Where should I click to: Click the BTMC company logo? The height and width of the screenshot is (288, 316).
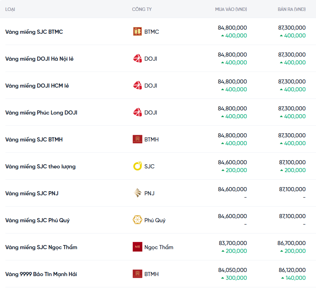click(x=137, y=32)
